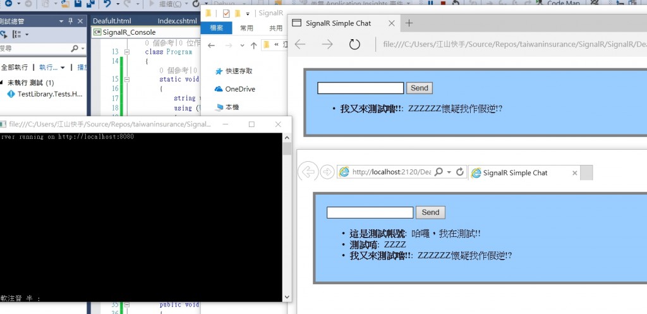This screenshot has width=647, height=314.
Task: Open the Explorer quick access toolbar dropdown
Action: (x=248, y=14)
